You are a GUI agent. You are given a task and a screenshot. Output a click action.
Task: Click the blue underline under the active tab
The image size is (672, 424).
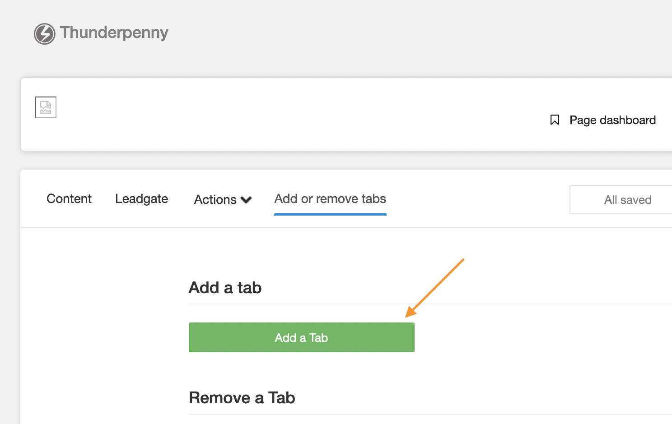coord(330,214)
